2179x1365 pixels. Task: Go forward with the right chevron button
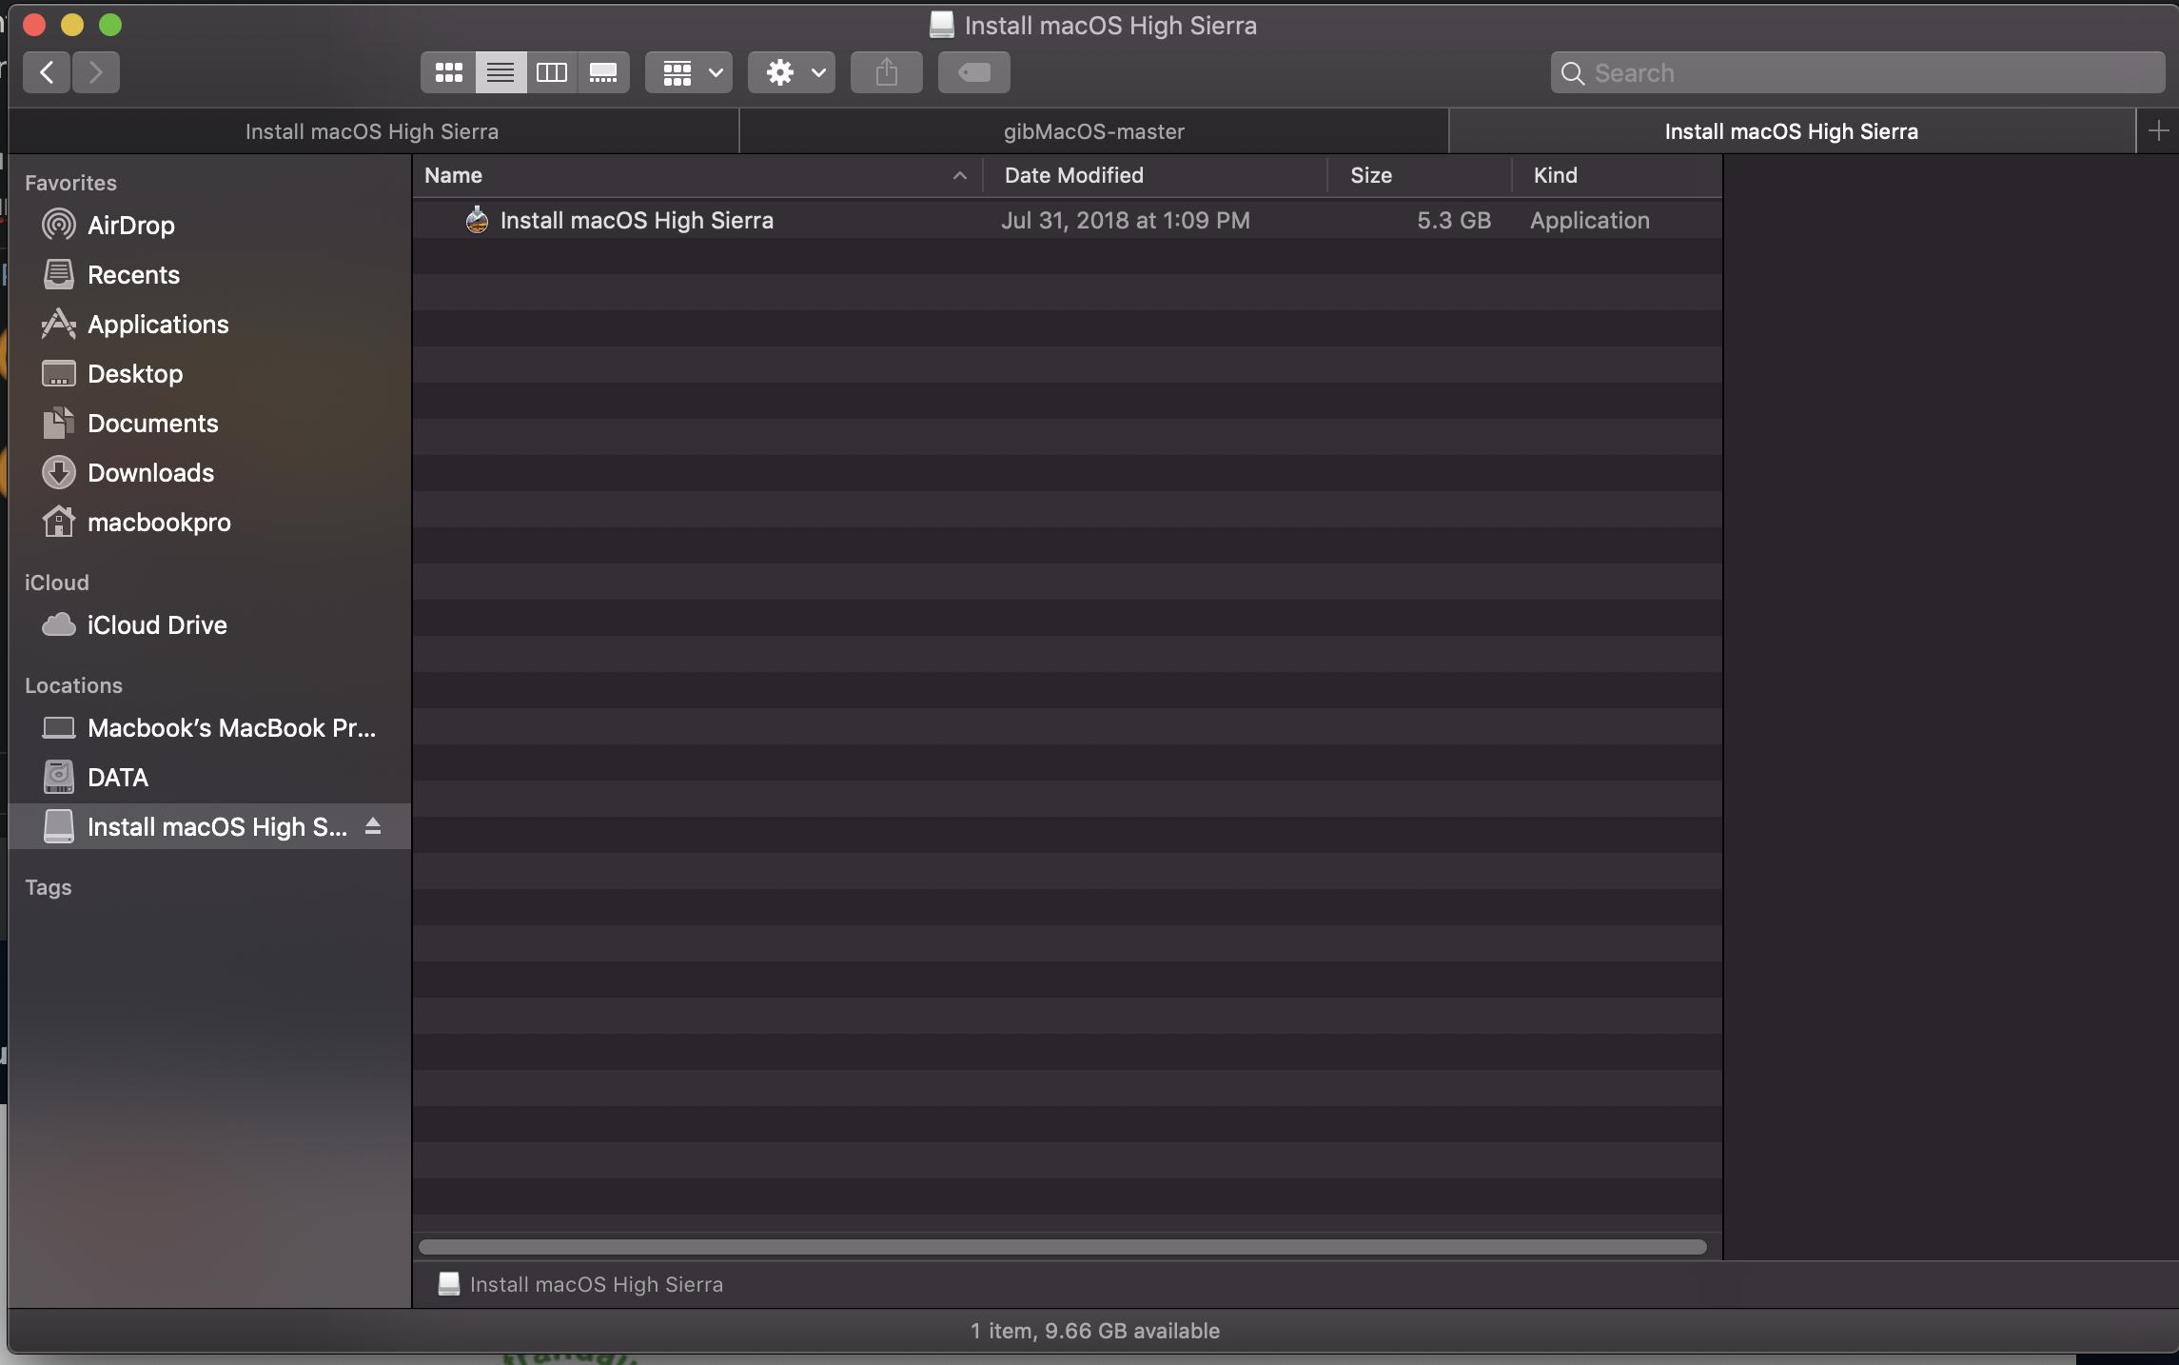click(96, 72)
